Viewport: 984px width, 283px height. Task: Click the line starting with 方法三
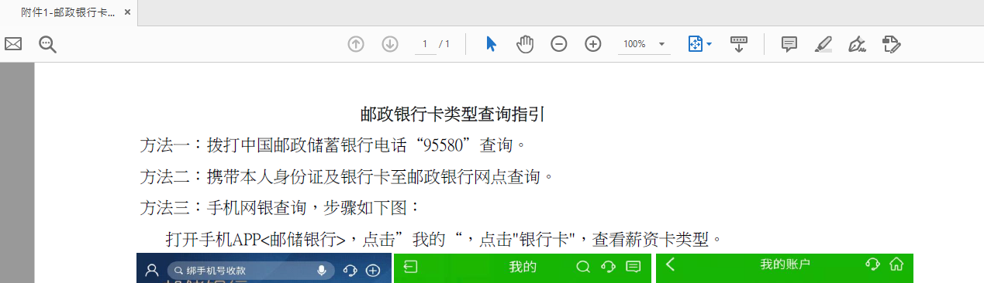pyautogui.click(x=280, y=207)
